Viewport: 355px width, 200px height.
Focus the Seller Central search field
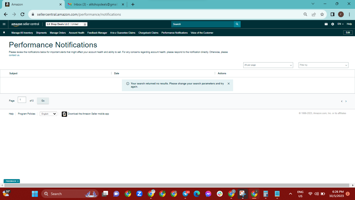click(x=203, y=24)
